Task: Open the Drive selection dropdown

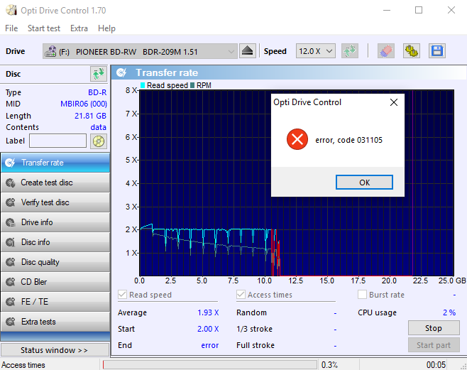Action: (140, 51)
